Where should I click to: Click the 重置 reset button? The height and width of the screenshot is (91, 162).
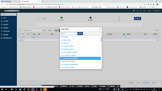157,30
